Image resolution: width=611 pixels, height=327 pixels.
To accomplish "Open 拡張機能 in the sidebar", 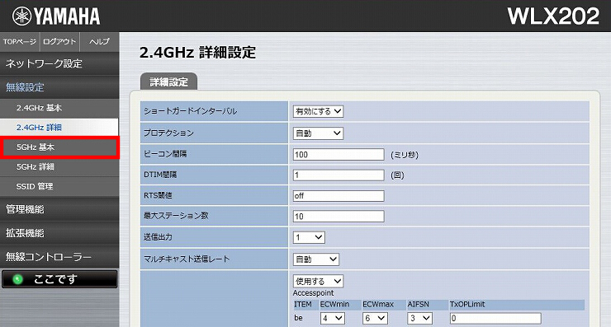I will 59,233.
